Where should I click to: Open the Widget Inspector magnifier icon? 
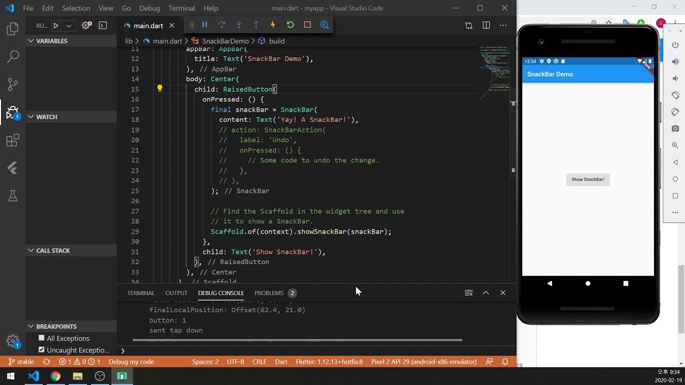(324, 25)
